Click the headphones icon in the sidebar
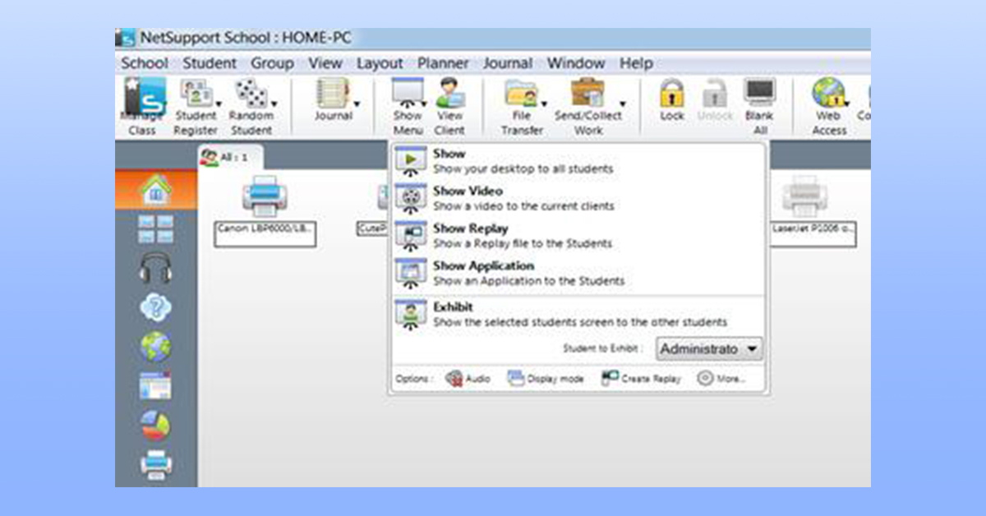 point(155,268)
